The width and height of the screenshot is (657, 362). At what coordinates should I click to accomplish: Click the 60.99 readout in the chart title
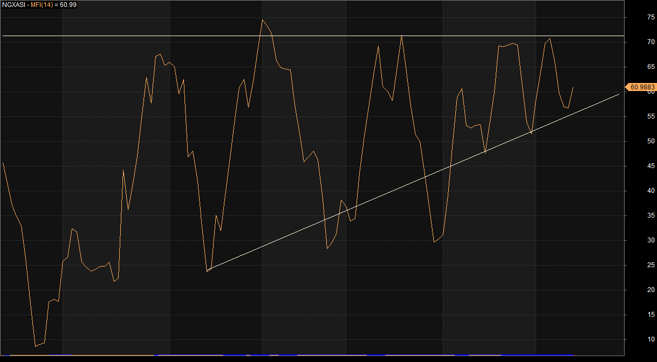pyautogui.click(x=69, y=4)
